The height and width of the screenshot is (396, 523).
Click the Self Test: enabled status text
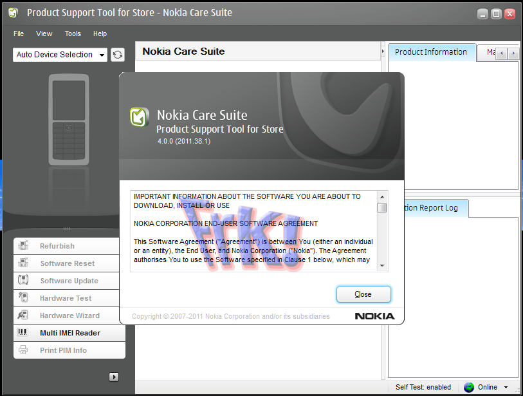(423, 388)
